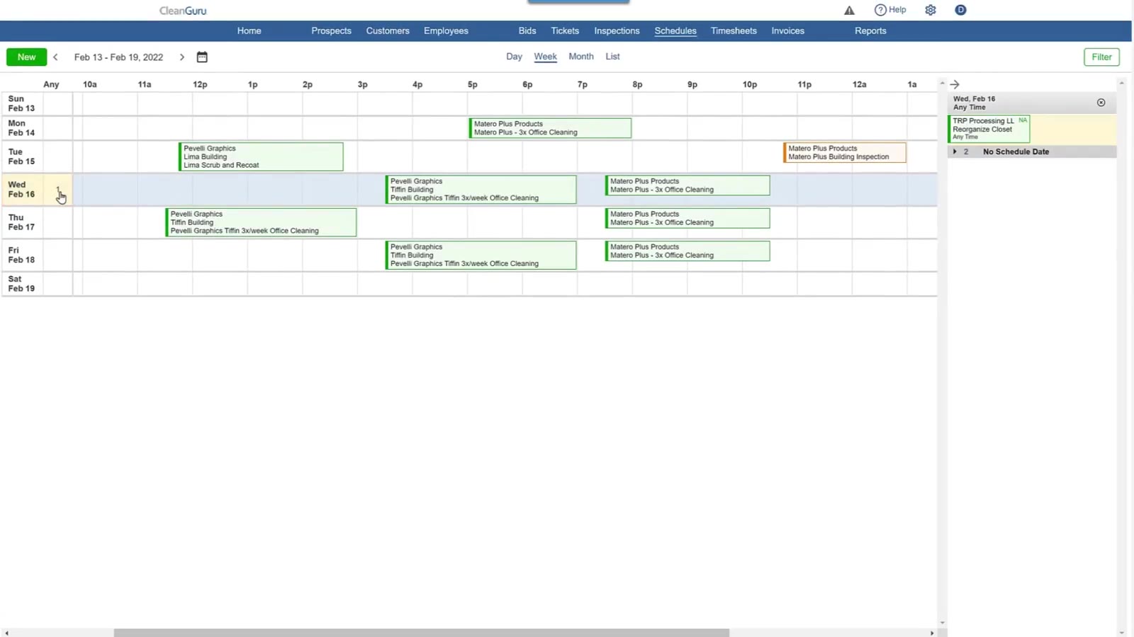Screen dimensions: 1134x637
Task: Open Thursday Pevelli Graphics Tiffin Building job
Action: coord(261,222)
